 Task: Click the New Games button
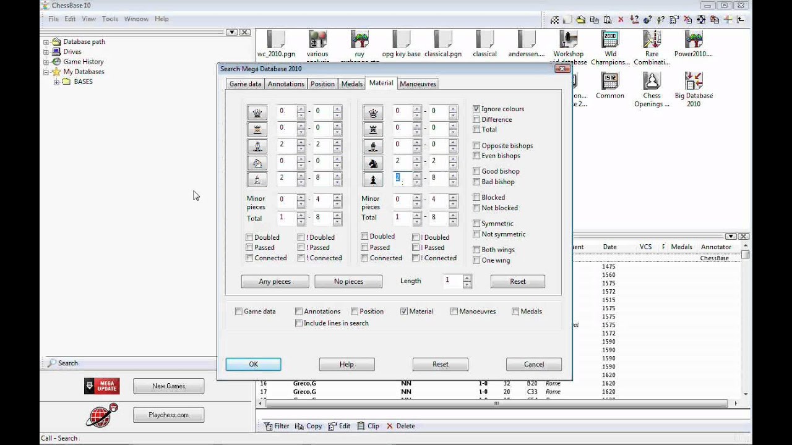[168, 386]
